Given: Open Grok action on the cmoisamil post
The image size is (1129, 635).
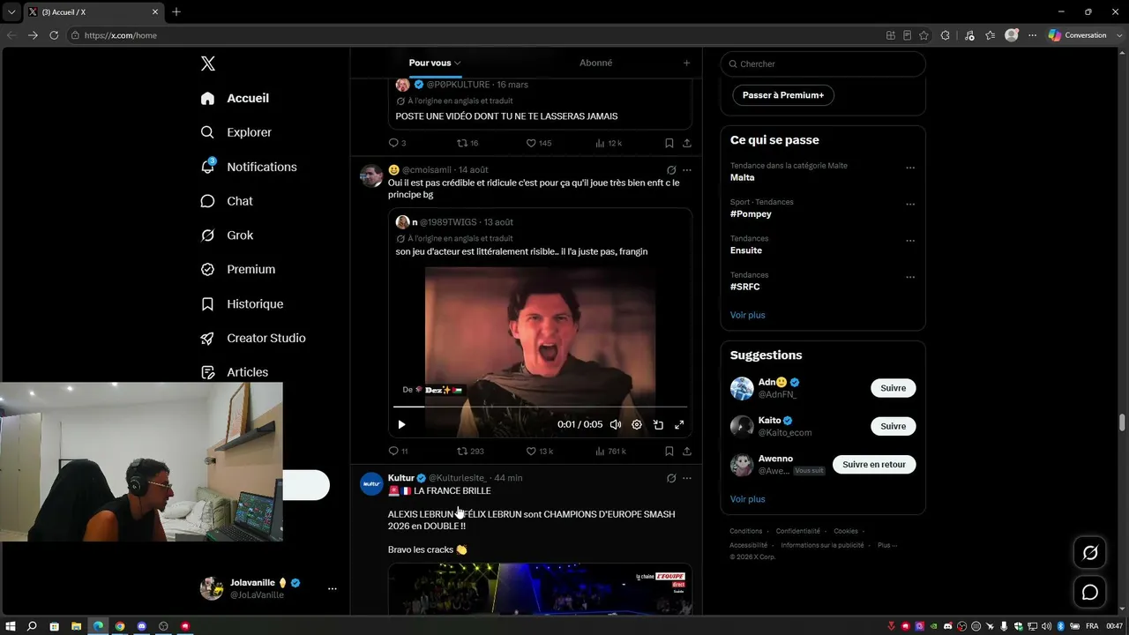Looking at the screenshot, I should point(671,170).
